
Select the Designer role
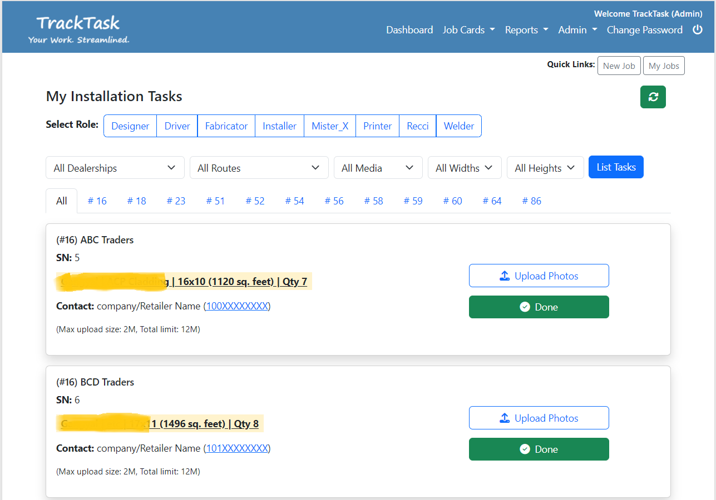click(x=130, y=126)
